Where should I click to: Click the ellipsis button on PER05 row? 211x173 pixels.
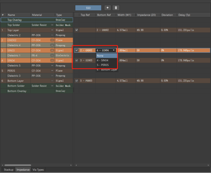[x=52, y=71]
